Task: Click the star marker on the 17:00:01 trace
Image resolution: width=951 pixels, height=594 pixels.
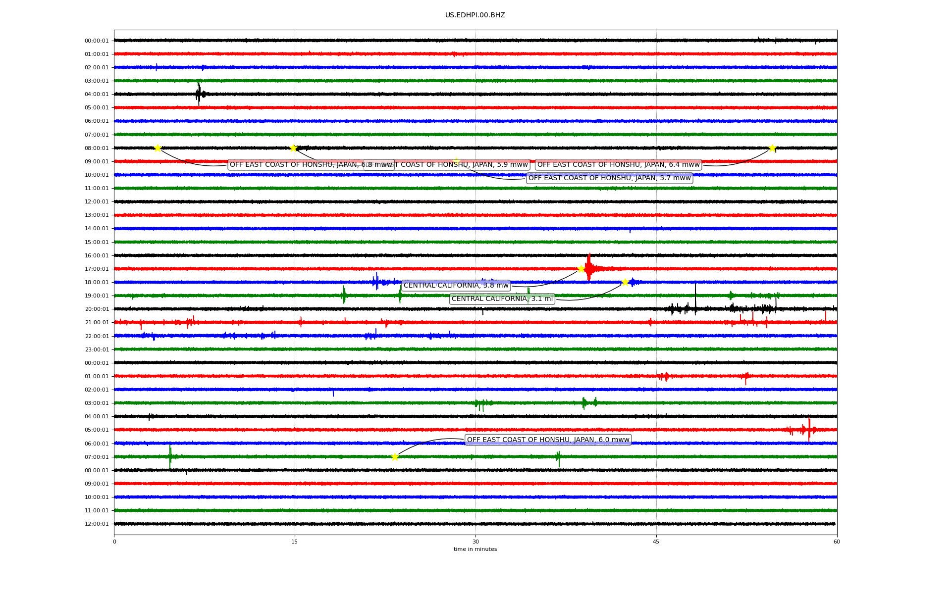Action: click(x=581, y=269)
